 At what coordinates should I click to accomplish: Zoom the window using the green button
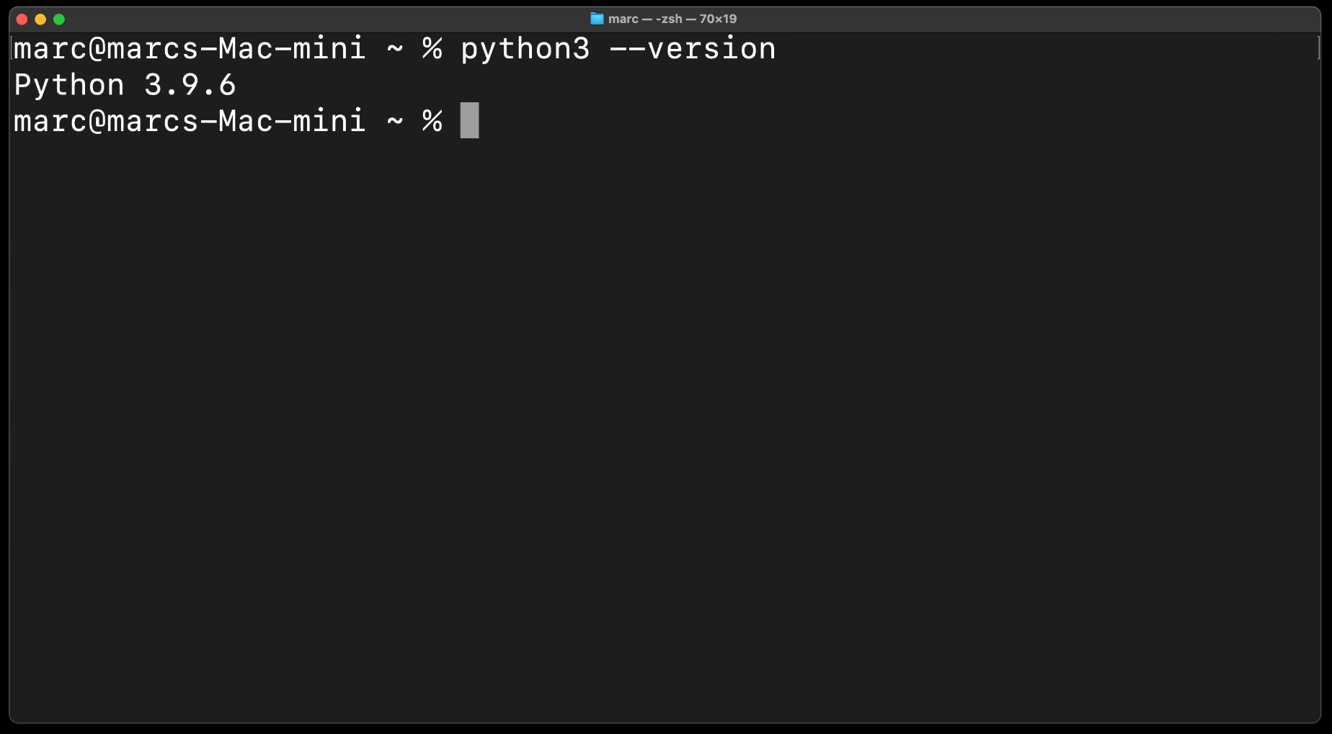[x=59, y=19]
